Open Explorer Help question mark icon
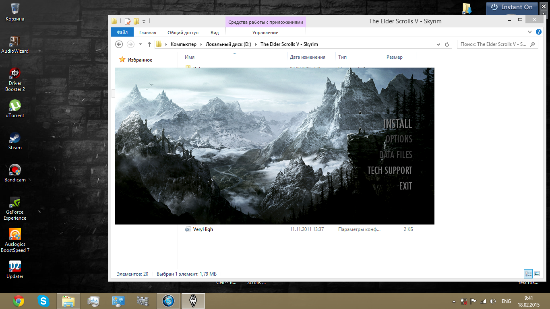Viewport: 550px width, 309px height. (539, 32)
